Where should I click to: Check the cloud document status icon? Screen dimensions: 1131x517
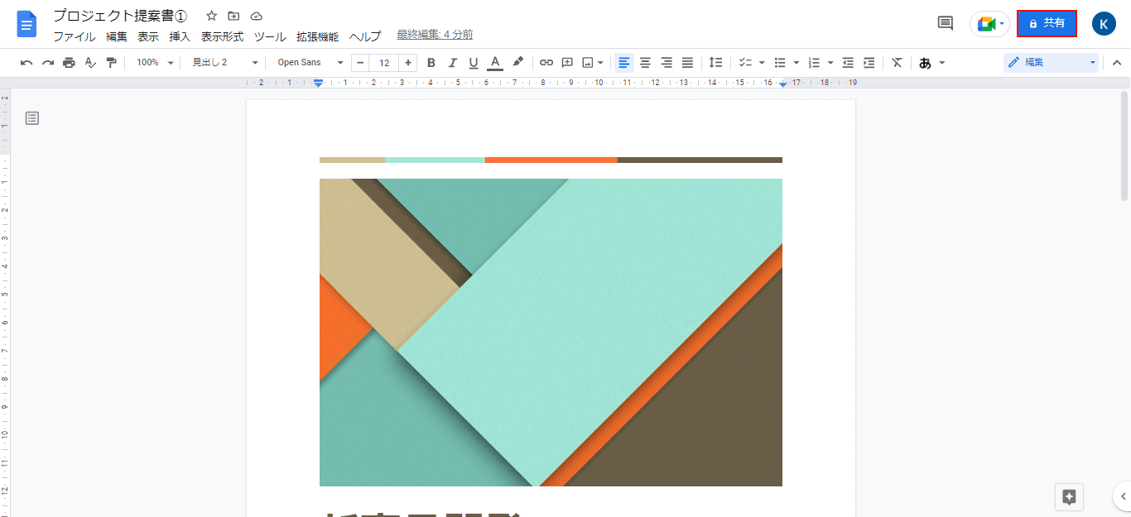[256, 16]
